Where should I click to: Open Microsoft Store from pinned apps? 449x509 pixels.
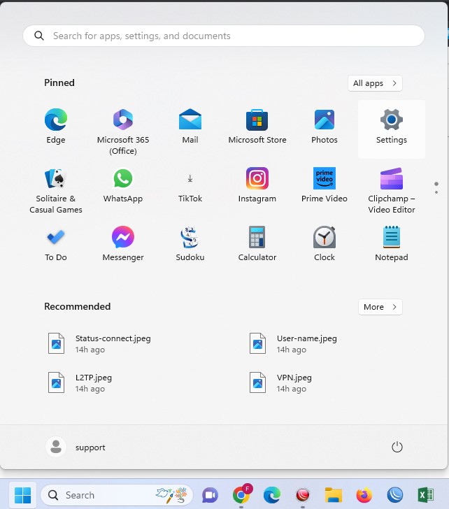pos(257,127)
